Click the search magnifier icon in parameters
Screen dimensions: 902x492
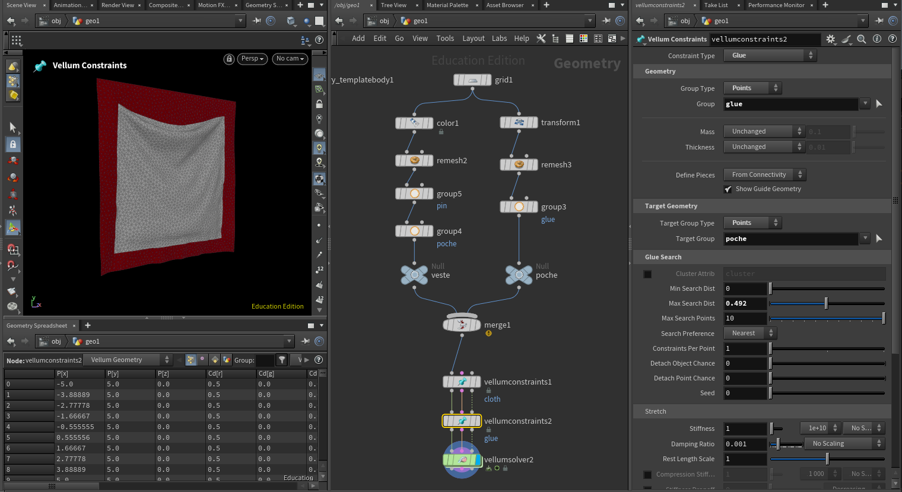point(861,39)
